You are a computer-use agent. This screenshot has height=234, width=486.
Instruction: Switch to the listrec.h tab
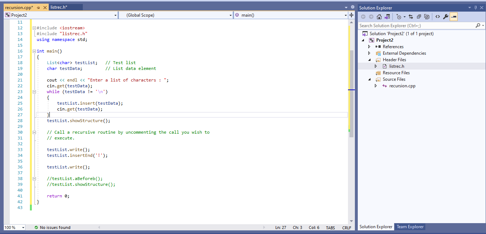(59, 7)
